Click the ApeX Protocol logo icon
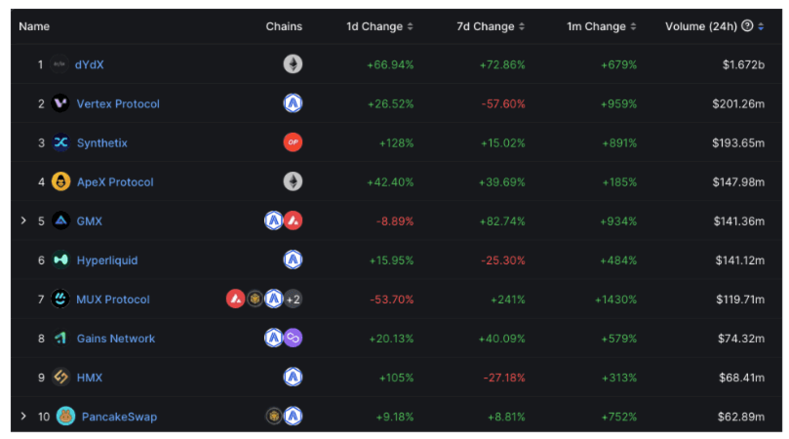This screenshot has height=439, width=789. 60,181
